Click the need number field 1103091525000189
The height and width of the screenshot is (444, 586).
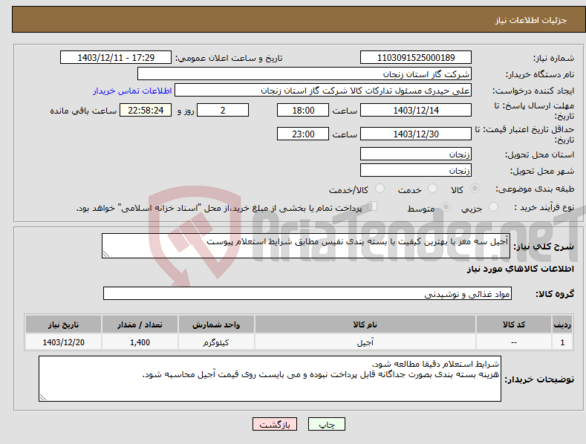(x=416, y=58)
